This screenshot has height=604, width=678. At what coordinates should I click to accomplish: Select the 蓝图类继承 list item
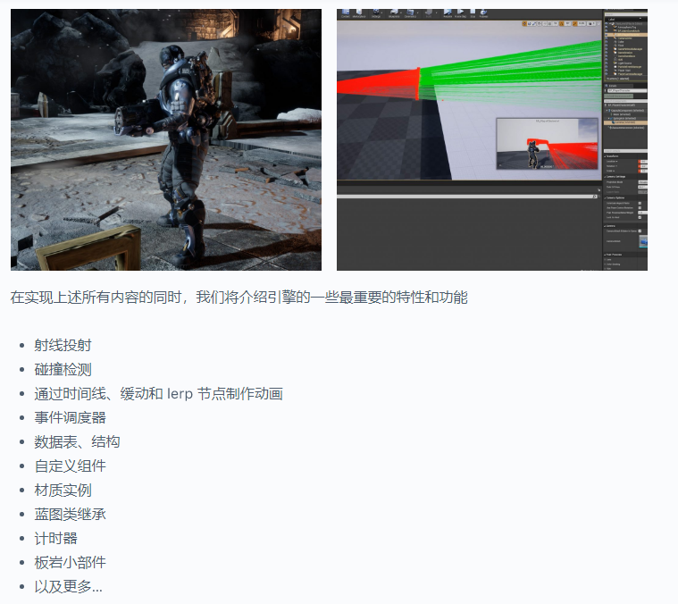tap(70, 514)
